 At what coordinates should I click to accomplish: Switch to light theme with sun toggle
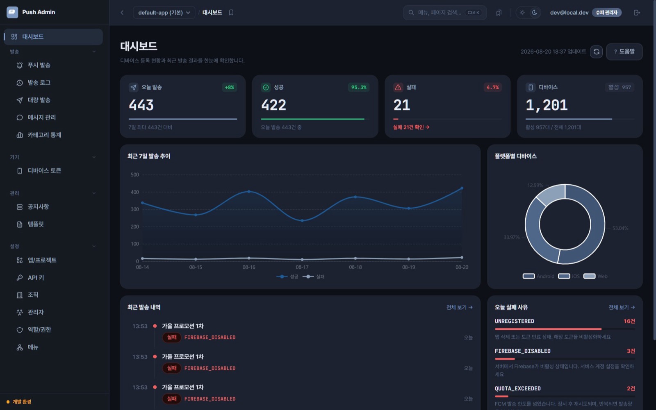522,13
